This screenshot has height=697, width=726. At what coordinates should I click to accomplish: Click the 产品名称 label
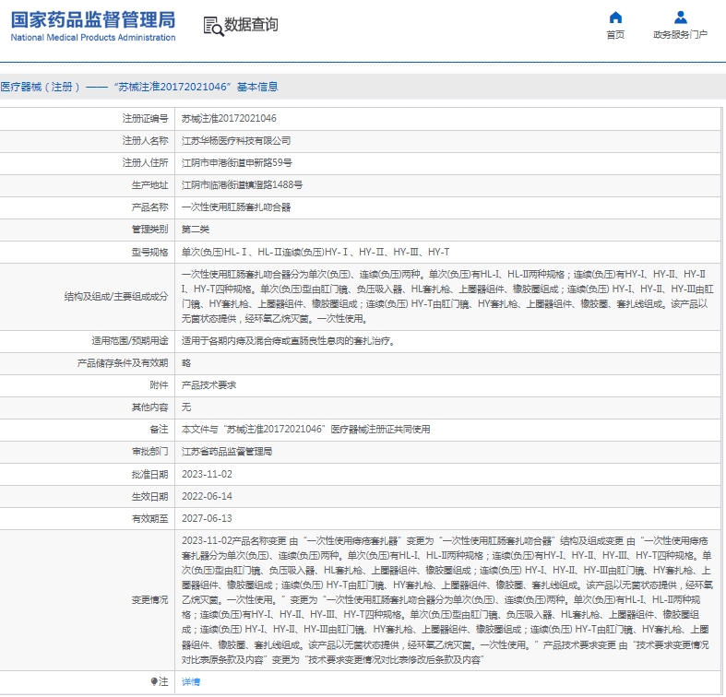point(149,207)
